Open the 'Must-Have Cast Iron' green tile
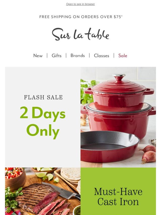The width and height of the screenshot is (161, 215). (x=118, y=191)
